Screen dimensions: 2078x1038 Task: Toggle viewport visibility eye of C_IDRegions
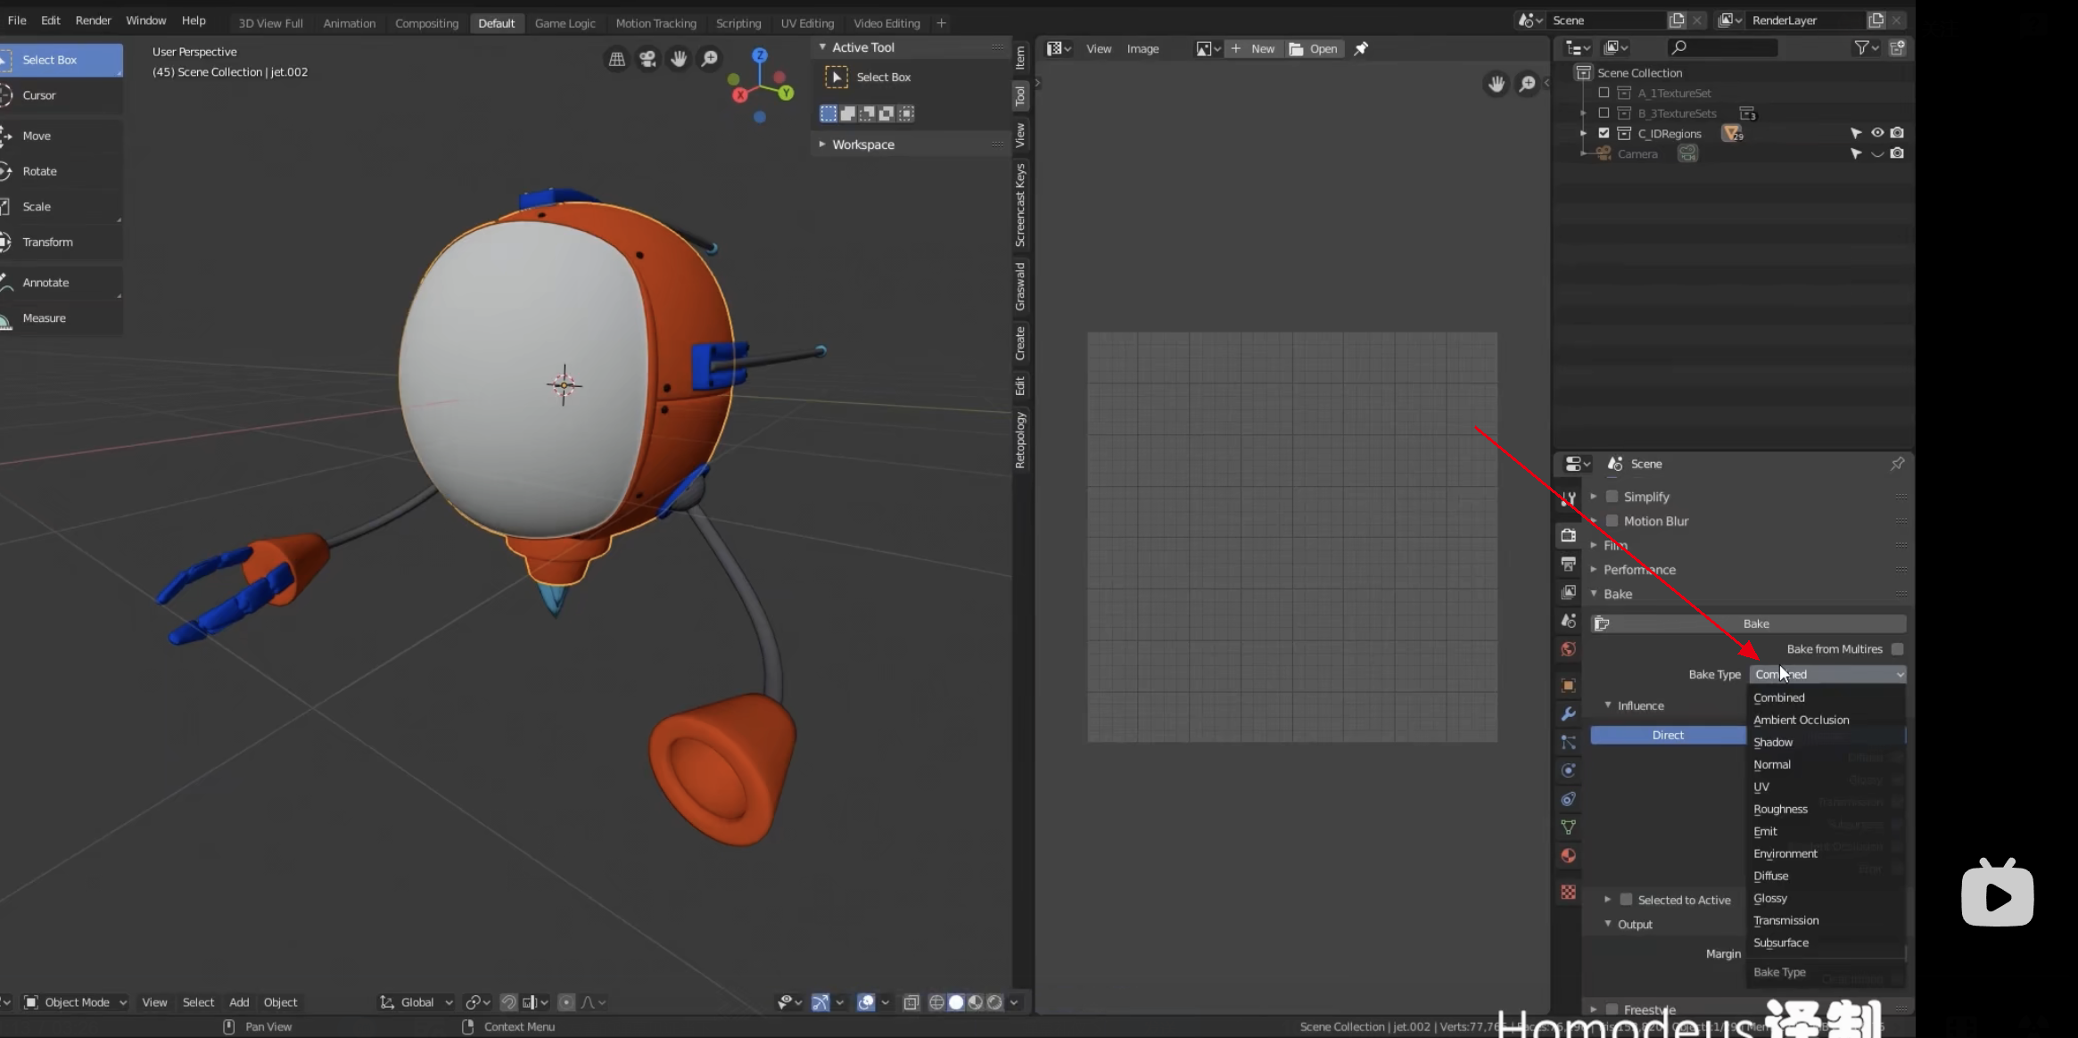(1877, 133)
